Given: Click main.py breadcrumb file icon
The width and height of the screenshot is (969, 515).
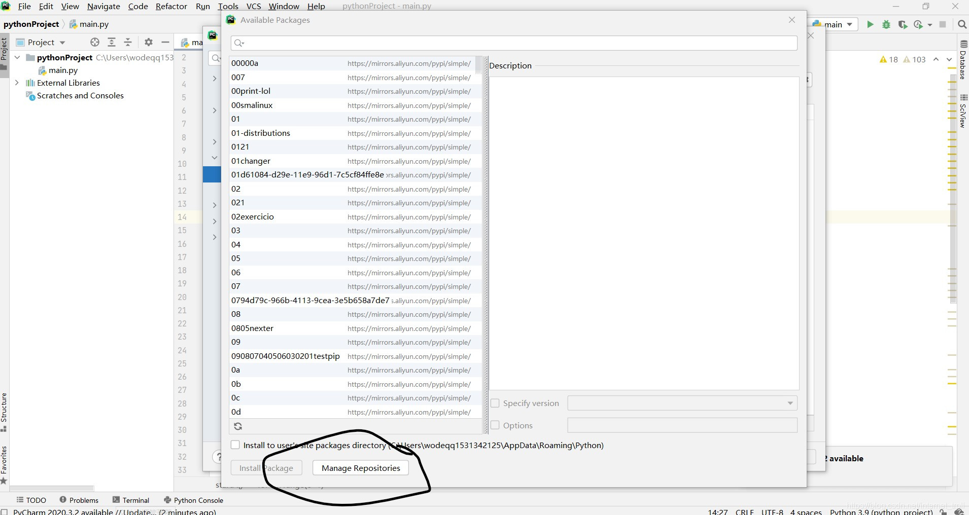Looking at the screenshot, I should pos(73,24).
